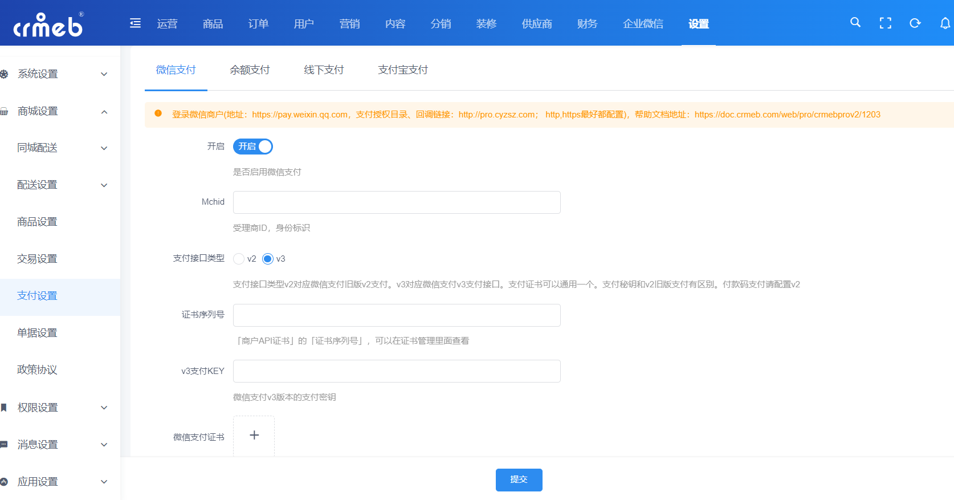Open 运营 top menu
The height and width of the screenshot is (500, 954).
pyautogui.click(x=167, y=23)
